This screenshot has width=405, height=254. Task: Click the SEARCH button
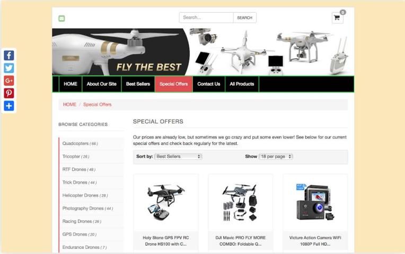pyautogui.click(x=244, y=18)
